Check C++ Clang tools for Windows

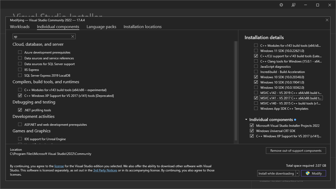pyautogui.click(x=256, y=61)
